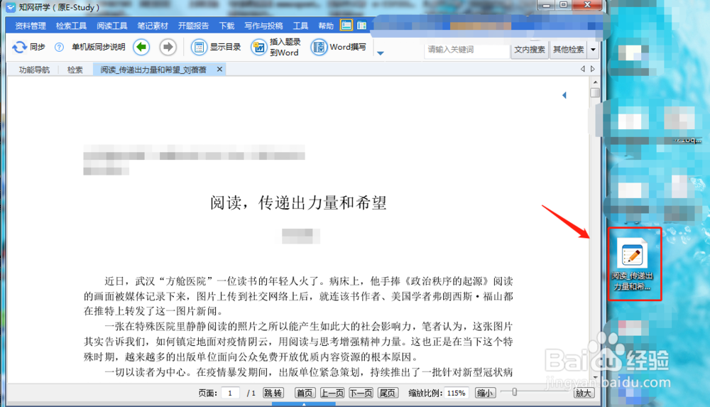Expand the toolbar overflow arrow
The height and width of the screenshot is (407, 710).
click(381, 53)
